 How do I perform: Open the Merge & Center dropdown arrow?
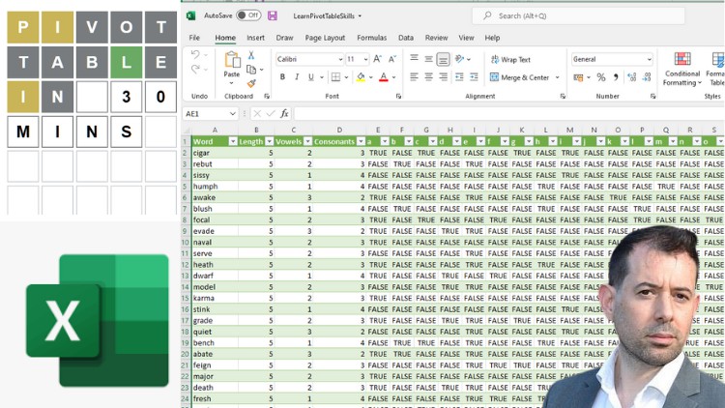[557, 77]
